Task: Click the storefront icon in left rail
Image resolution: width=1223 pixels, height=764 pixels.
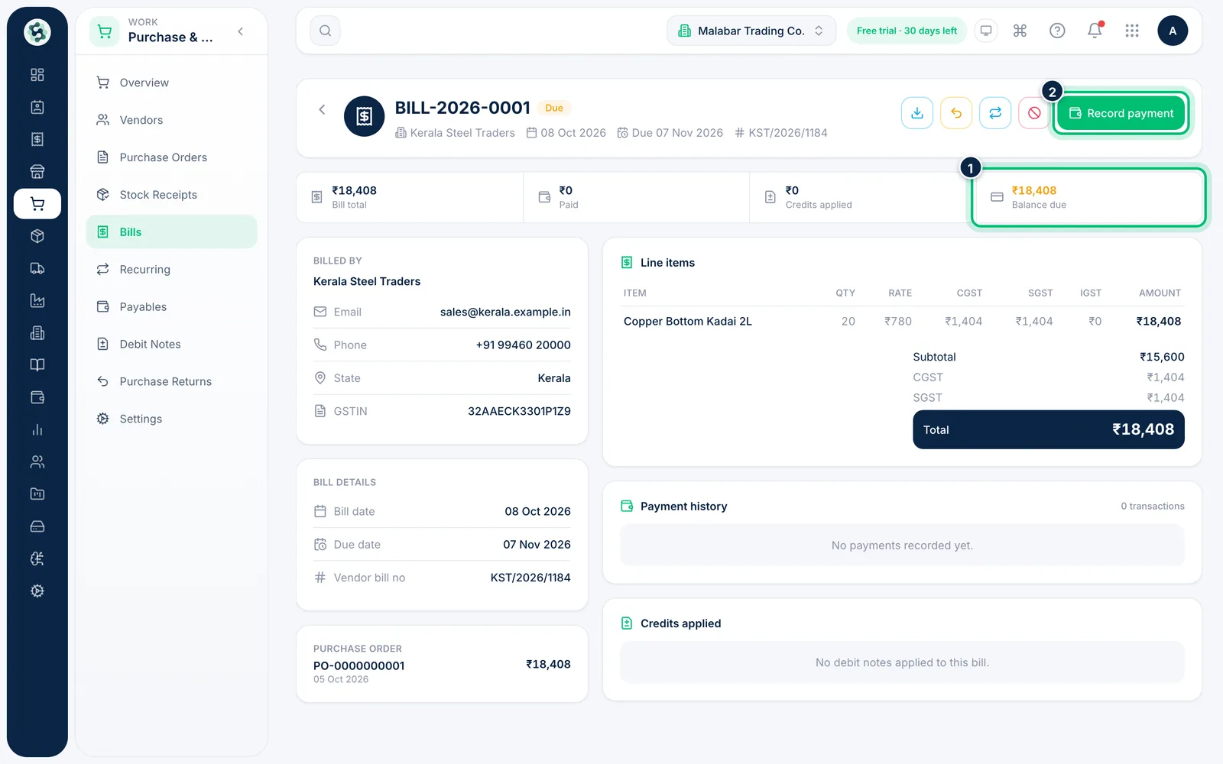Action: tap(37, 171)
